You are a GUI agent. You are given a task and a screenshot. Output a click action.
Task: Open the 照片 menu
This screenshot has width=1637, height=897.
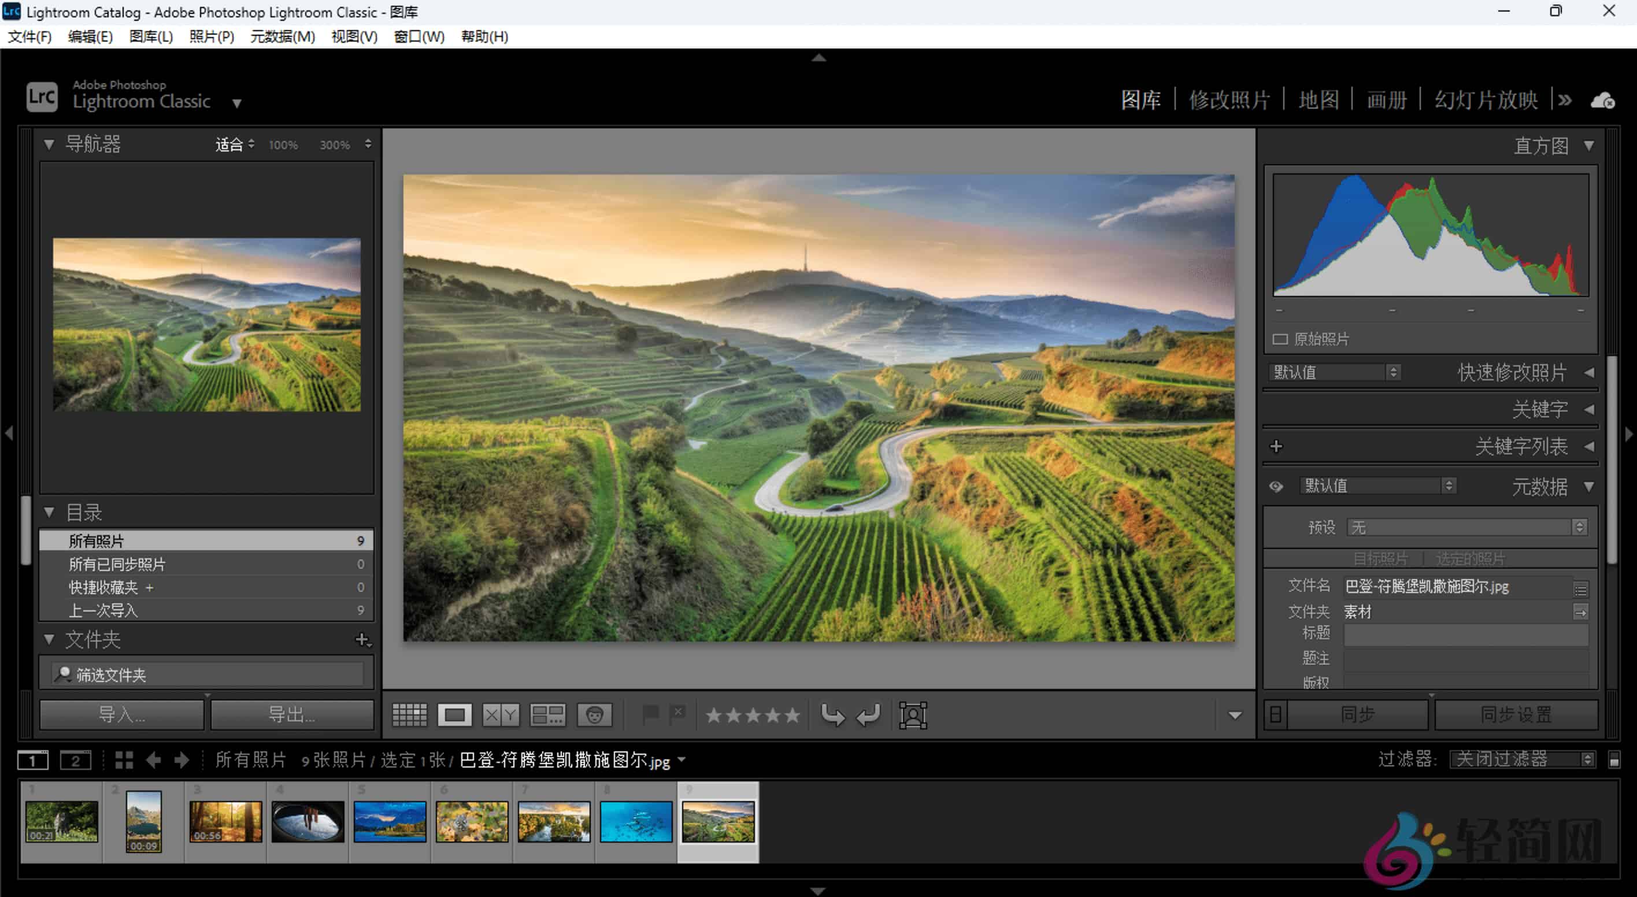click(211, 37)
